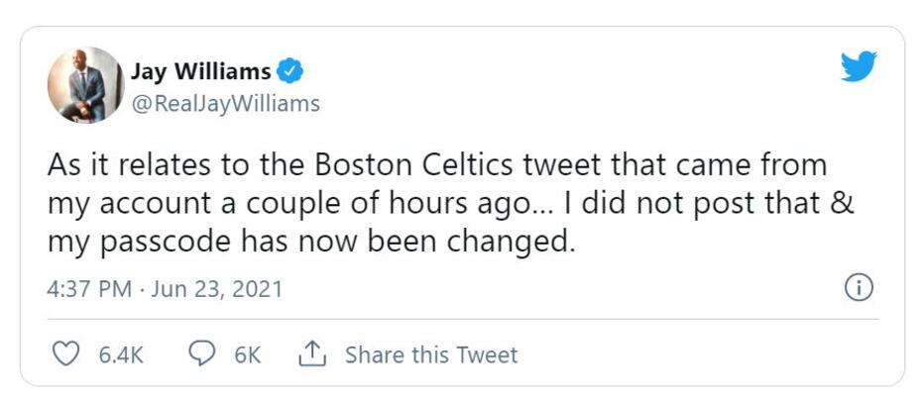Click the share arrow icon
Viewport: 922px width, 400px height.
[x=311, y=354]
